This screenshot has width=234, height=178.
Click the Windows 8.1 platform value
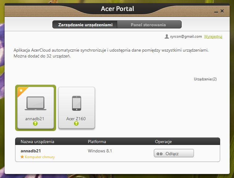(x=100, y=151)
